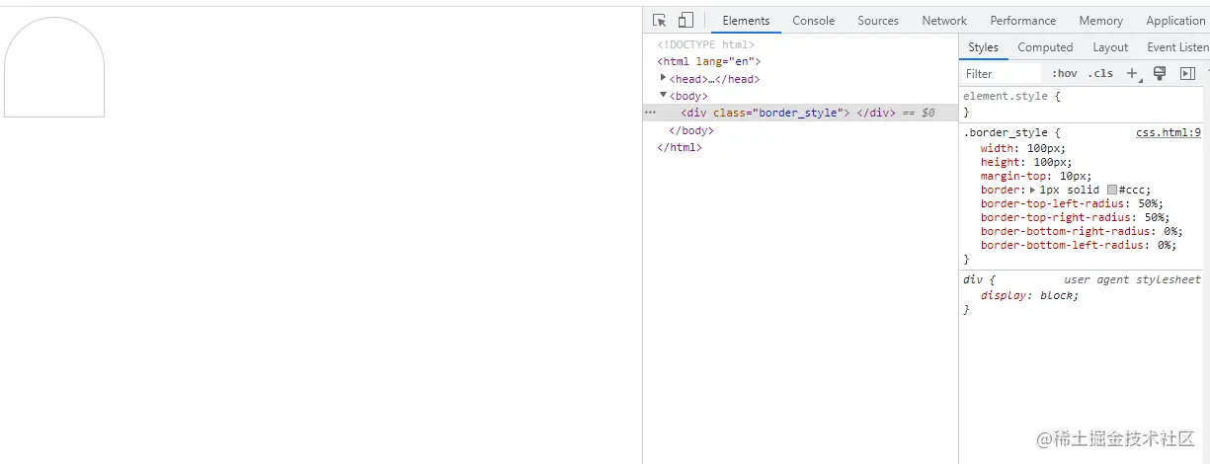The height and width of the screenshot is (464, 1210).
Task: Select the Layout sub-tab
Action: pyautogui.click(x=1110, y=47)
